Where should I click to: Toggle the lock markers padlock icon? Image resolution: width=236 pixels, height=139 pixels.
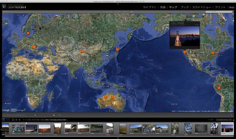54,115
